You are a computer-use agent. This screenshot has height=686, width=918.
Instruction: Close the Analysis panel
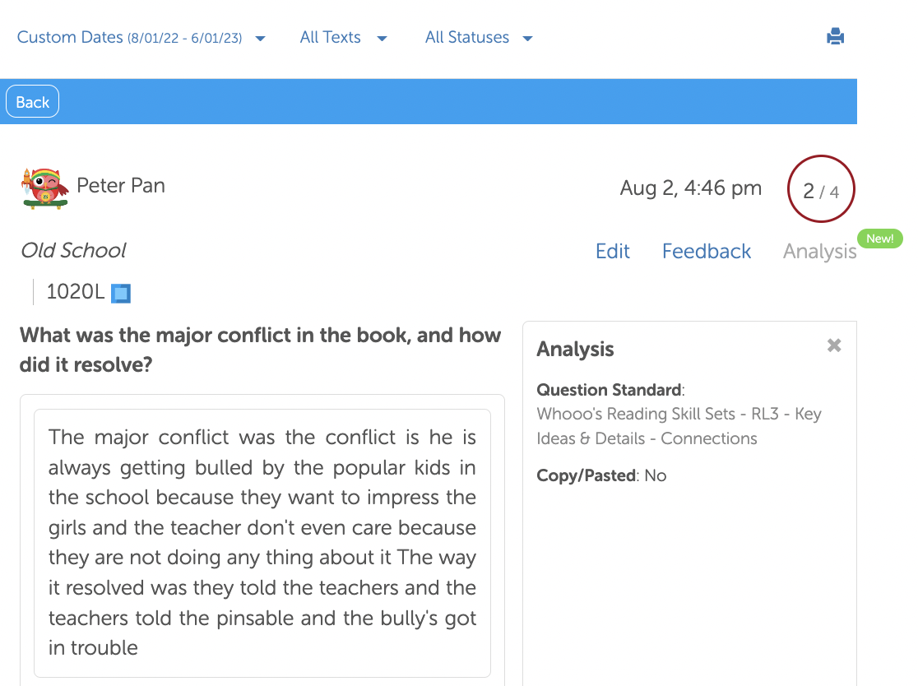834,345
